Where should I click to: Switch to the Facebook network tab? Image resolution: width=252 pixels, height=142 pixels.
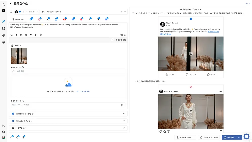(x=31, y=19)
